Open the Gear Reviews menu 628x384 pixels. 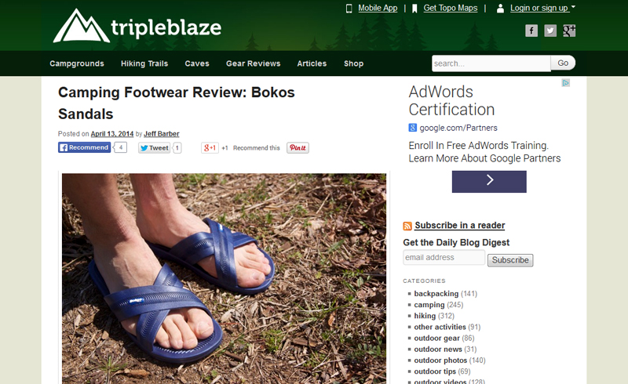pyautogui.click(x=253, y=63)
